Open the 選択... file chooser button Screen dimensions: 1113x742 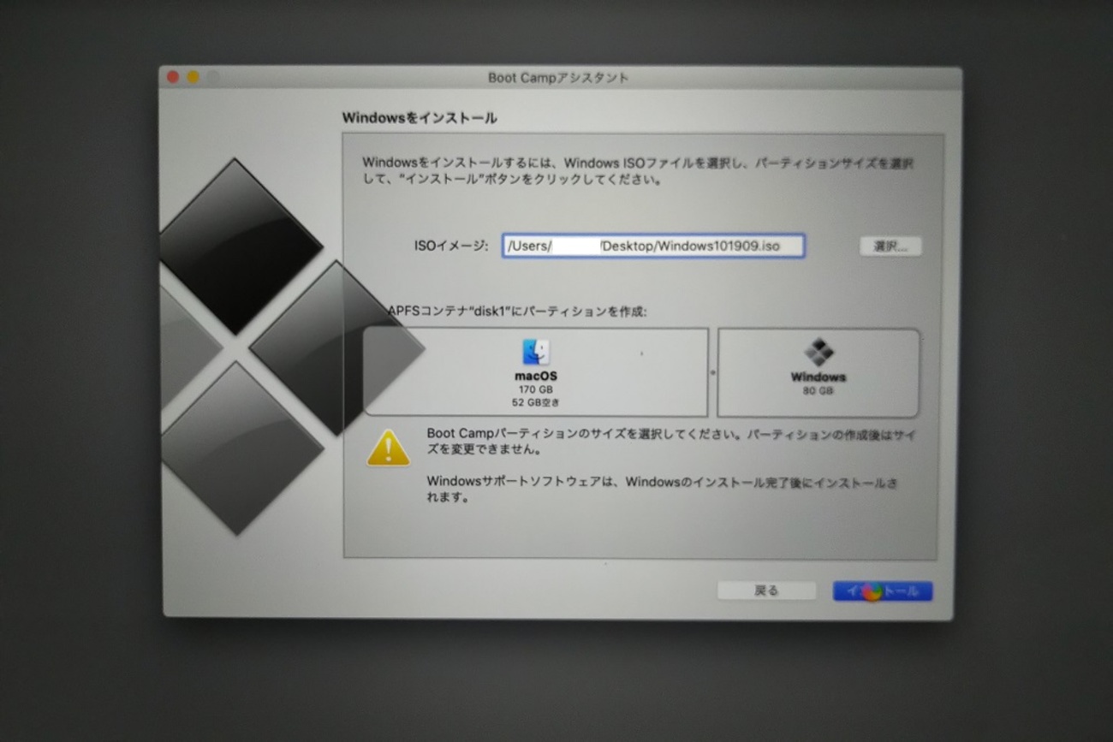[x=890, y=246]
